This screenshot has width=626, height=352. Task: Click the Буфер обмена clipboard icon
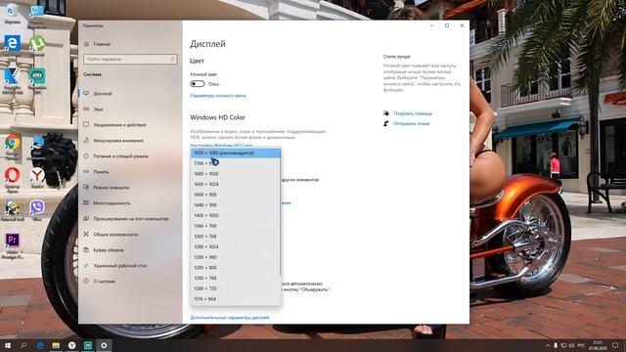click(86, 250)
